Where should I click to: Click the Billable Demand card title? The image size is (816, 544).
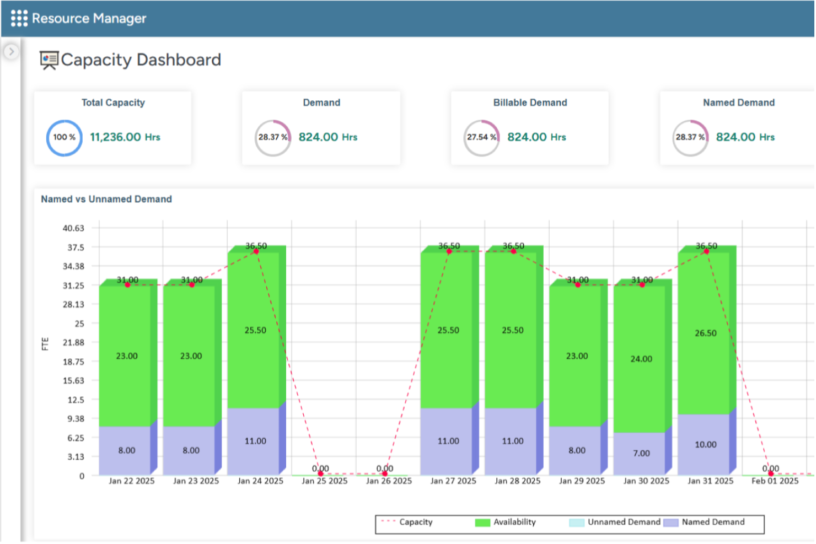(x=530, y=103)
